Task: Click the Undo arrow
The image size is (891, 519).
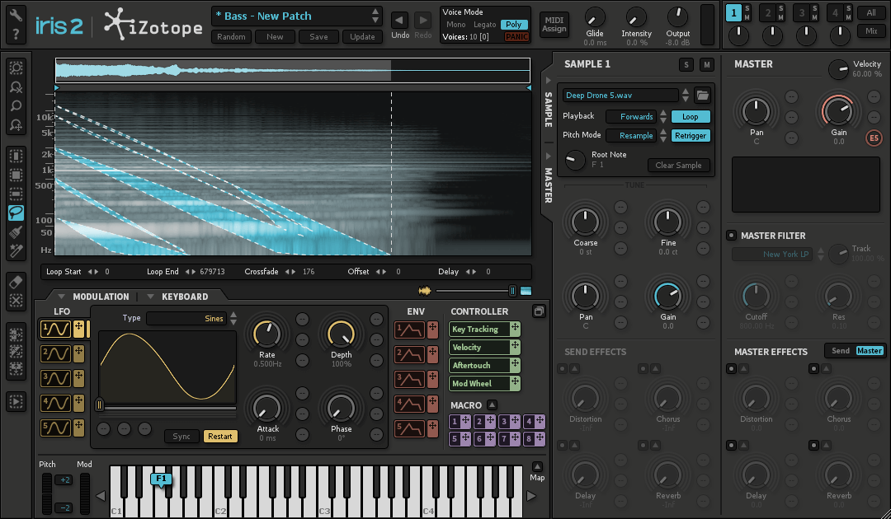Action: pos(399,21)
